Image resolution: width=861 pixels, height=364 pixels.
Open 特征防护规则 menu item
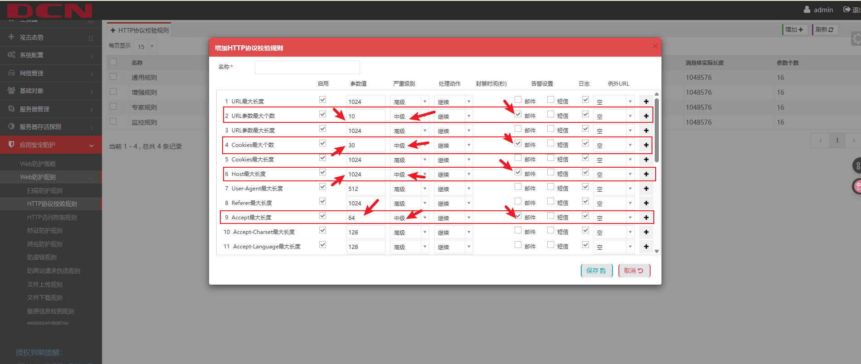[x=45, y=231]
